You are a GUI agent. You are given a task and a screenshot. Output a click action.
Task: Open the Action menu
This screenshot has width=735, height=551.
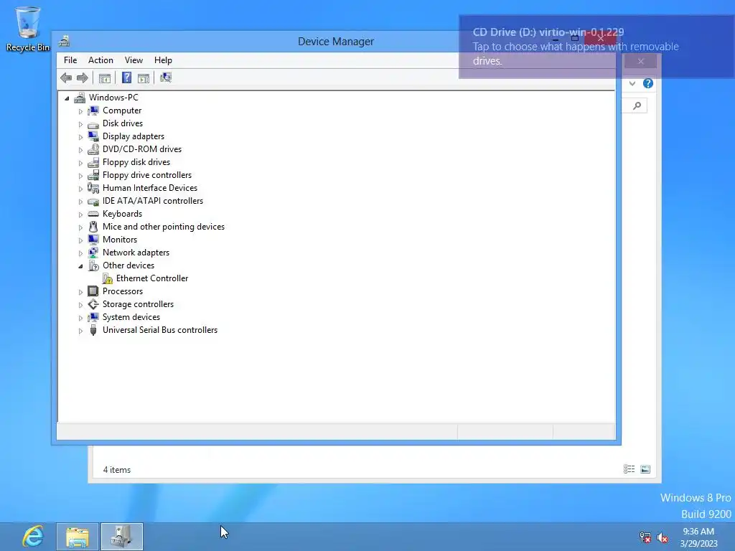(100, 60)
